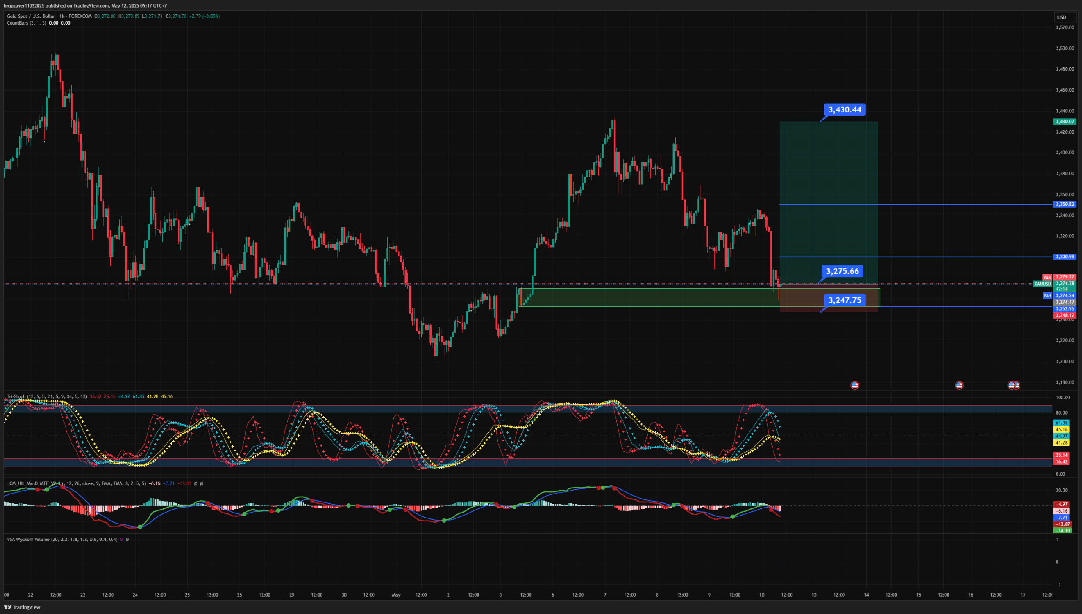Select the 3,275.66 entry price callout

point(842,271)
